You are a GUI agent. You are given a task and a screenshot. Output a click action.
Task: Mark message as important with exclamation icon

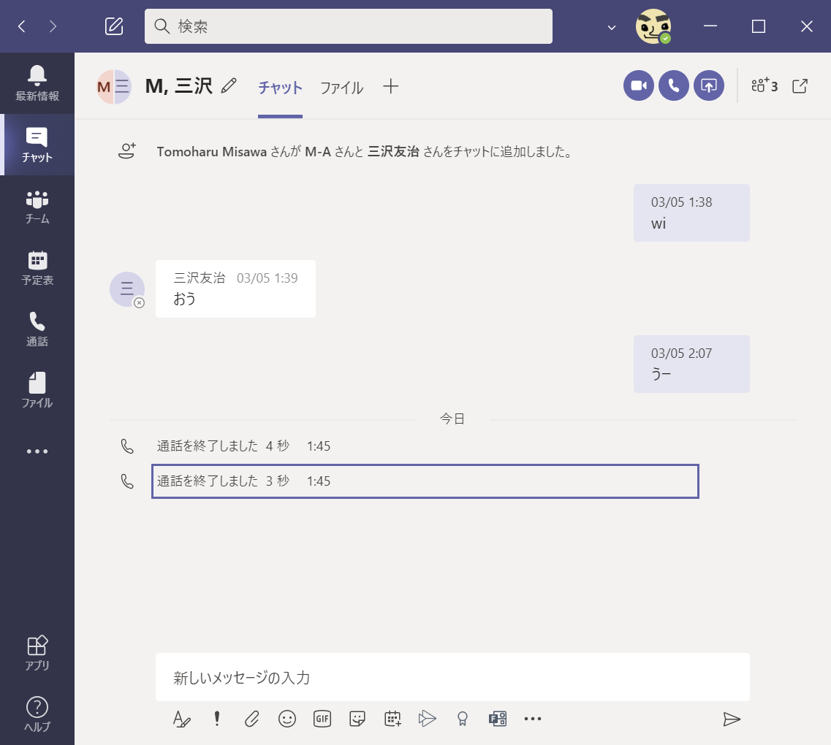[217, 719]
